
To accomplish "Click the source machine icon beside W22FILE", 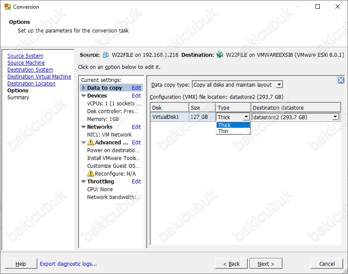I will coord(105,55).
